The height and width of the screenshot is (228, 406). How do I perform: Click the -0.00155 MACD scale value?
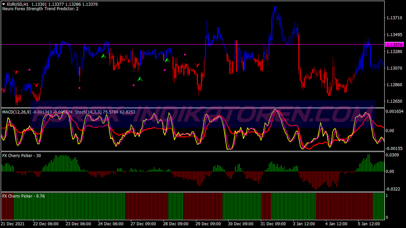click(394, 148)
